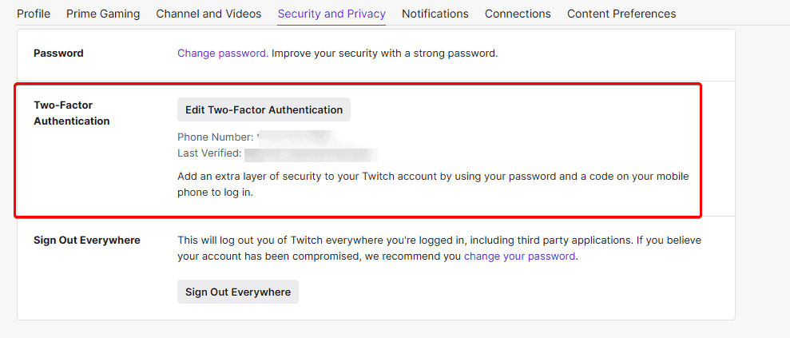Select the Security and Privacy tab
Screen dimensions: 790x338
[331, 14]
